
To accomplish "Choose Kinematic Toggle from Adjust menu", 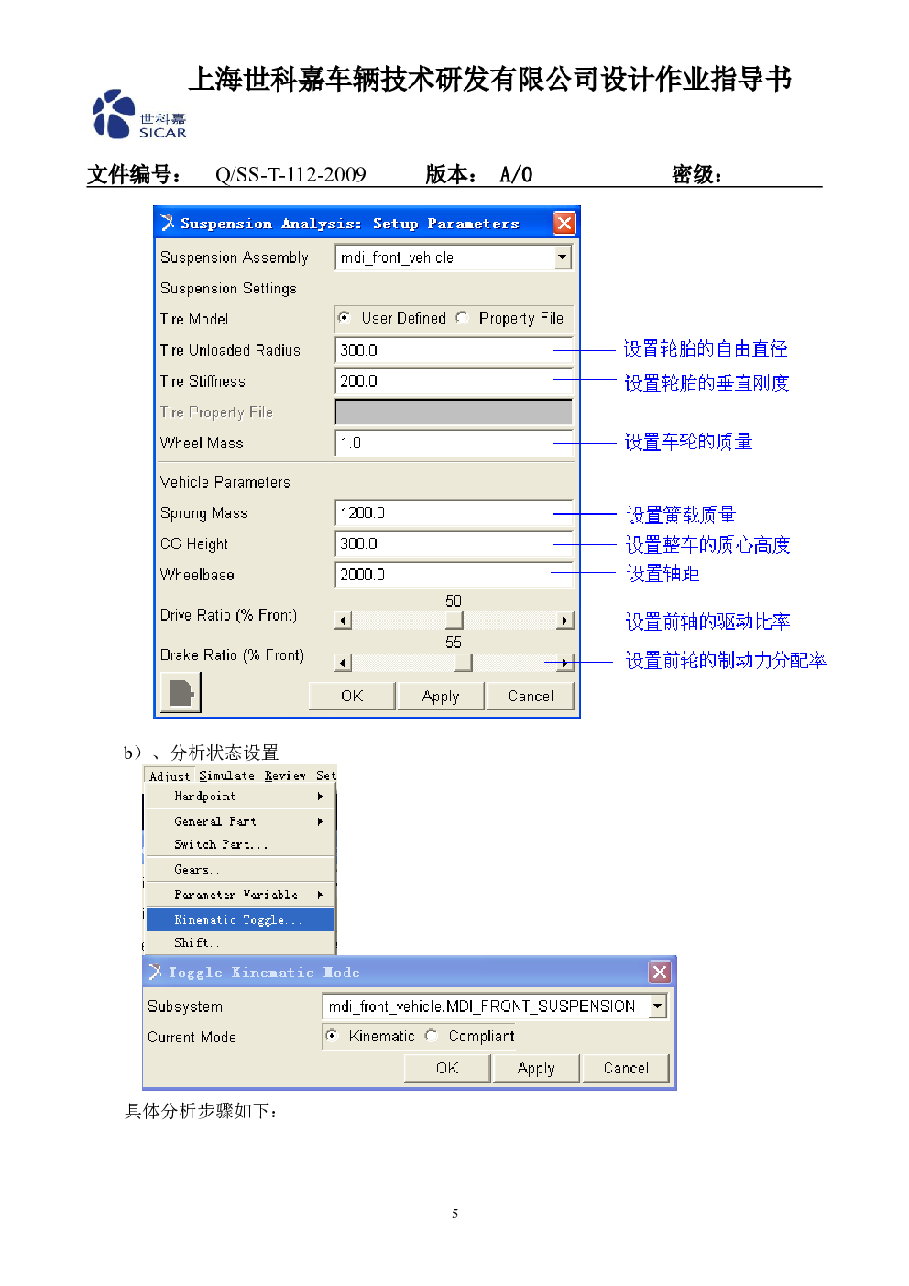I will pos(237,919).
